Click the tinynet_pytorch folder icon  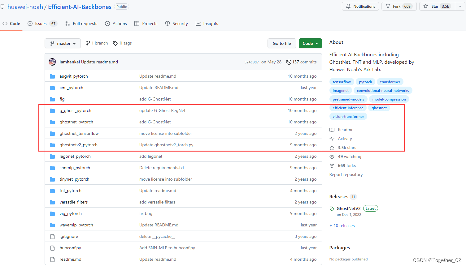(52, 179)
